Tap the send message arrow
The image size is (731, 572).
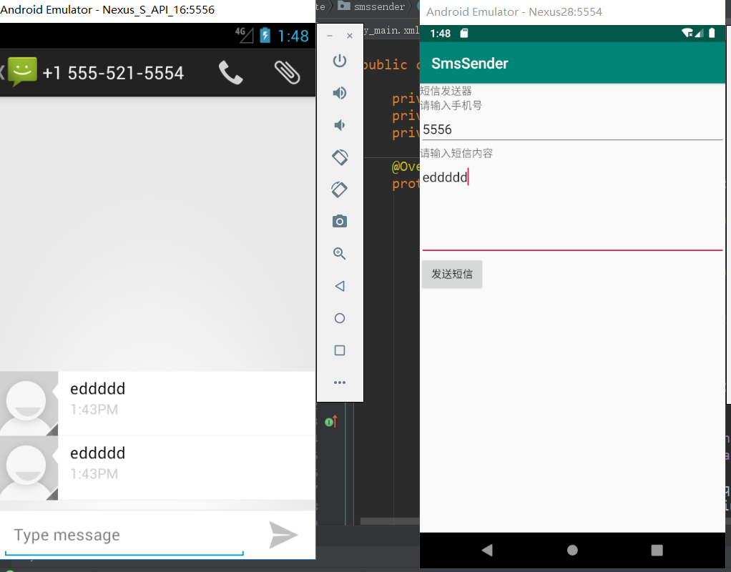[x=284, y=535]
